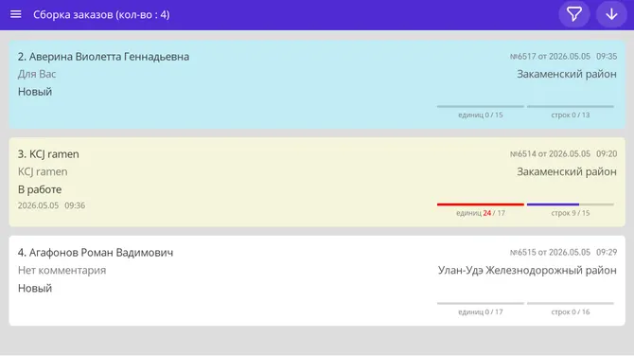Open the hamburger navigation menu

pos(16,14)
